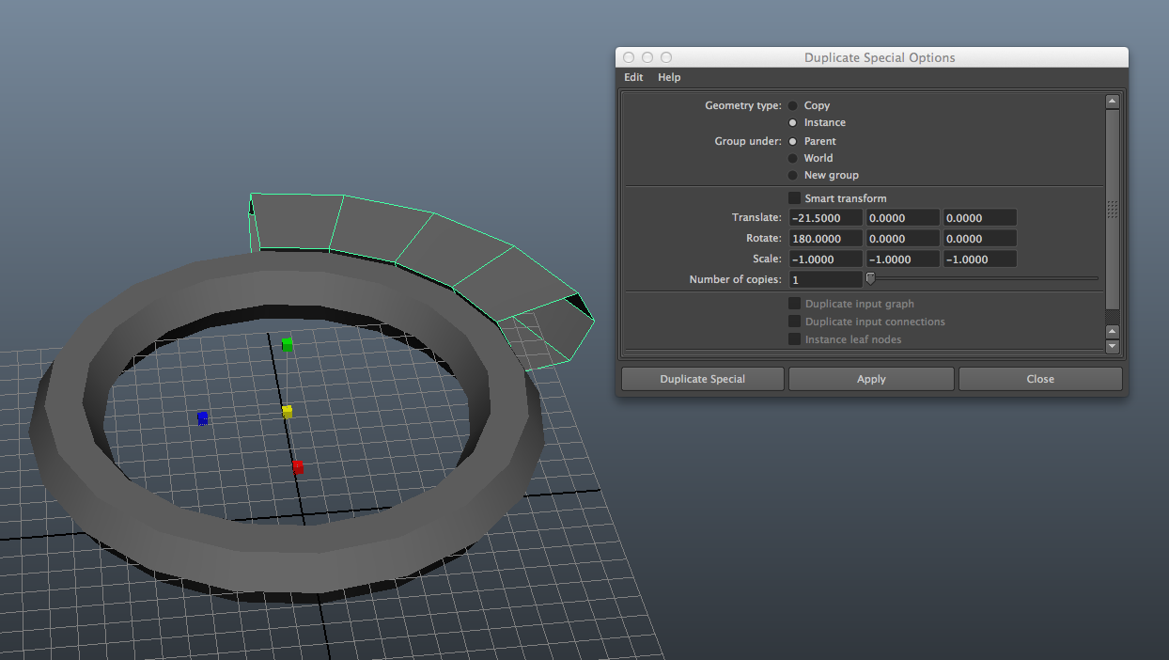The height and width of the screenshot is (660, 1169).
Task: Click the Rotate Y input field
Action: (x=902, y=239)
